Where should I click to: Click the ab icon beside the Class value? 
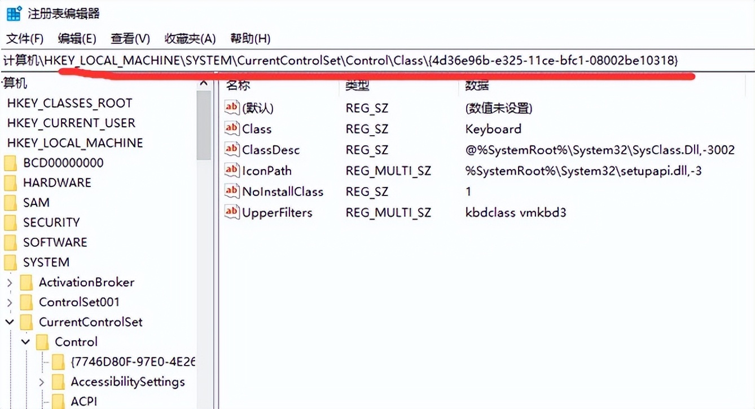point(231,128)
